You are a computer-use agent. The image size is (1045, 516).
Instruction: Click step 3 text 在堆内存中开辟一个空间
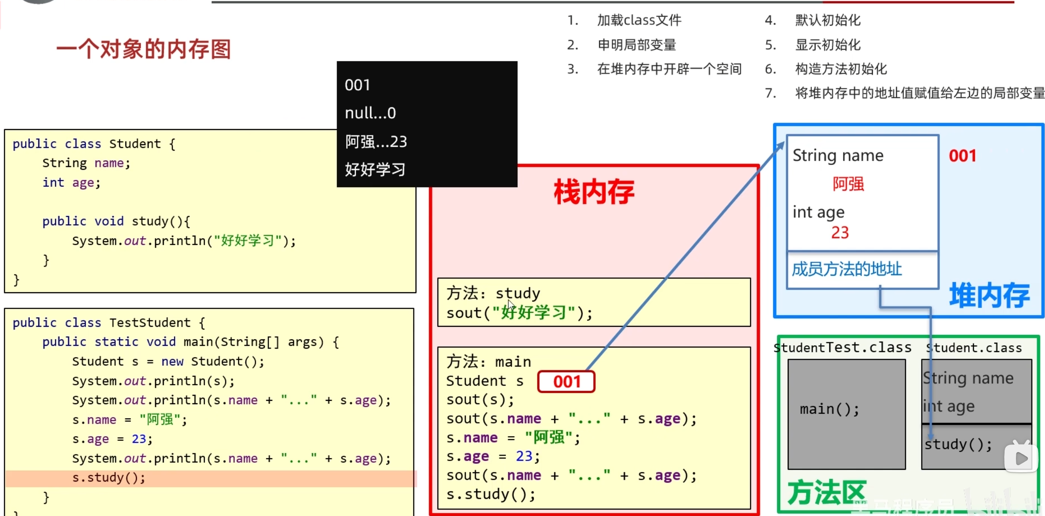(669, 69)
